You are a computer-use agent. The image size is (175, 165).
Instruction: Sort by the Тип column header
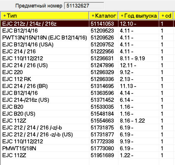(45, 16)
